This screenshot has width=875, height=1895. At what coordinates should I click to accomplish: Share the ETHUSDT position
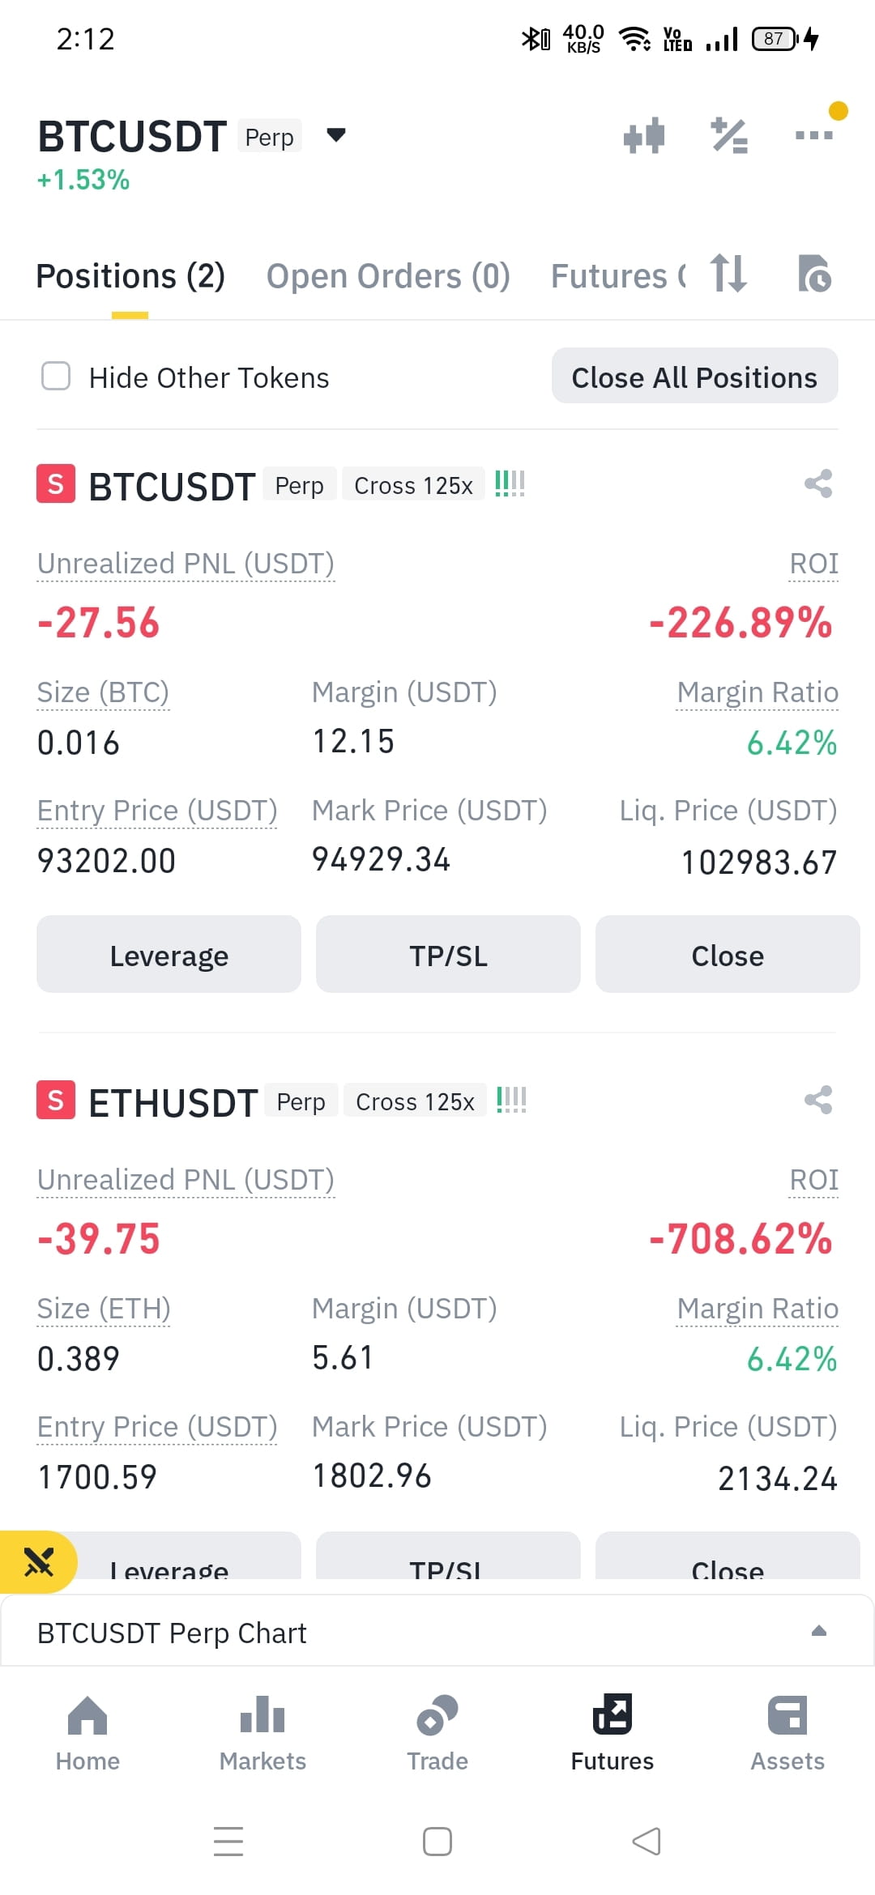click(x=818, y=1101)
